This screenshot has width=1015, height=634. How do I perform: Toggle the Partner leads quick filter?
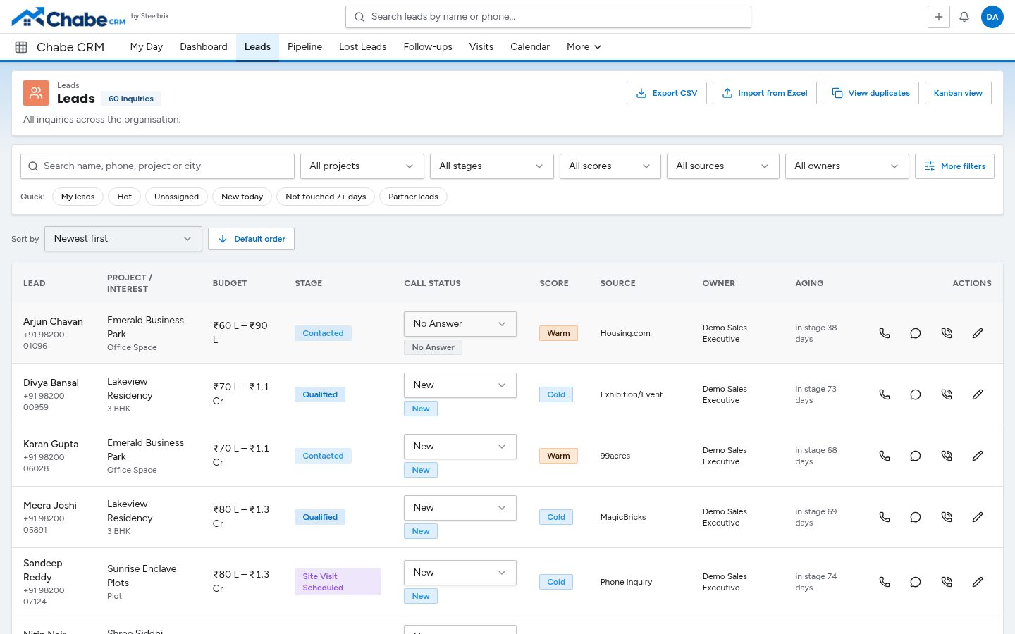pyautogui.click(x=413, y=197)
